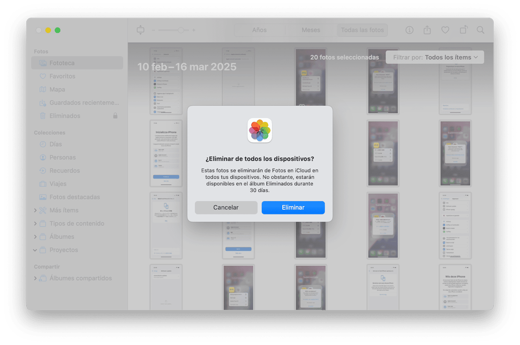This screenshot has height=345, width=520.
Task: Open Mapa in the sidebar
Action: point(57,89)
